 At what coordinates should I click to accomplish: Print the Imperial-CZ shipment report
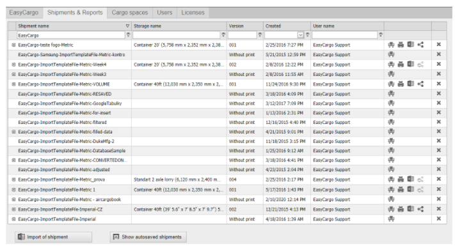[401, 209]
